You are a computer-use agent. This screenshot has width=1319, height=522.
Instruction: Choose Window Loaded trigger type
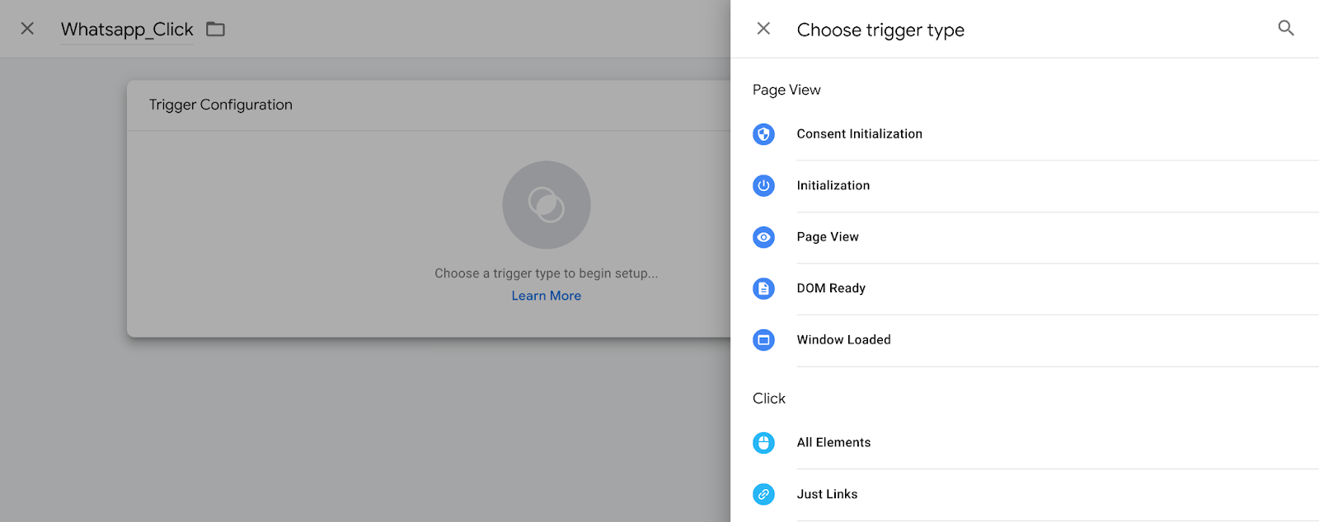click(x=1025, y=340)
